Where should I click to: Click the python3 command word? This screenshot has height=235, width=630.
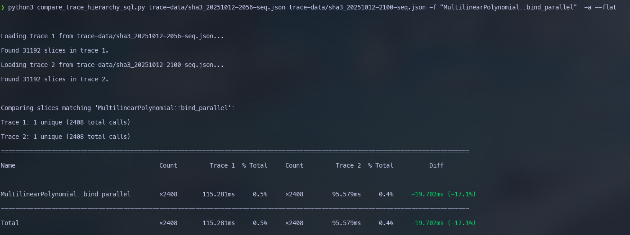tap(21, 7)
